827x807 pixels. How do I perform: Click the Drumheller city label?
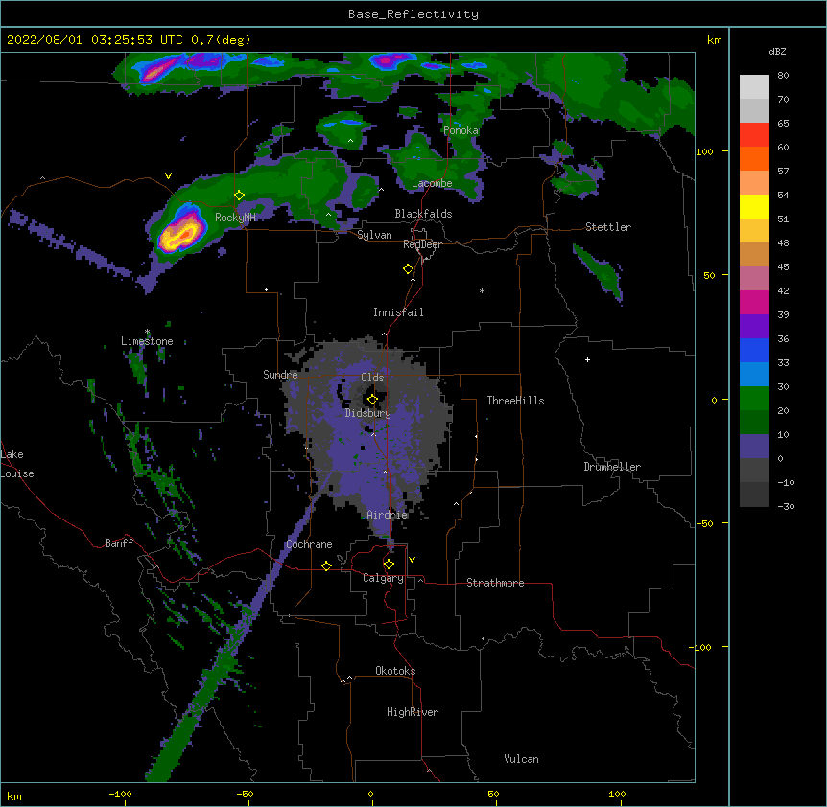point(612,467)
